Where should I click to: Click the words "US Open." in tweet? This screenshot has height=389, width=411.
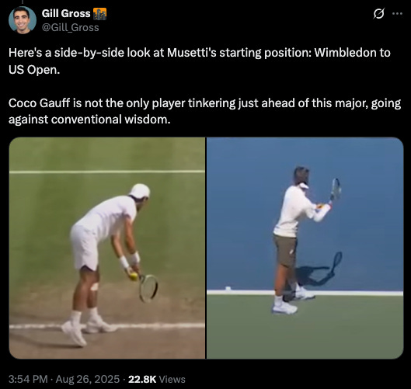(x=34, y=69)
